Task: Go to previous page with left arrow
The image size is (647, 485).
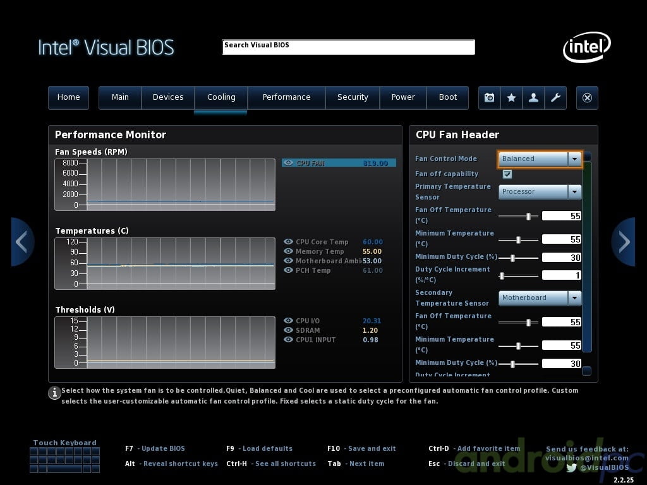Action: pos(22,242)
